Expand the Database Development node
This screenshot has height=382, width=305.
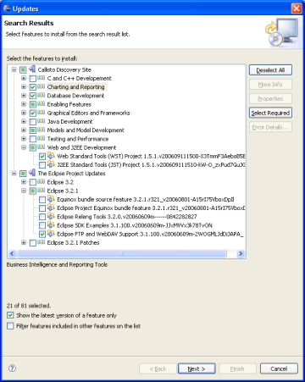pyautogui.click(x=24, y=96)
